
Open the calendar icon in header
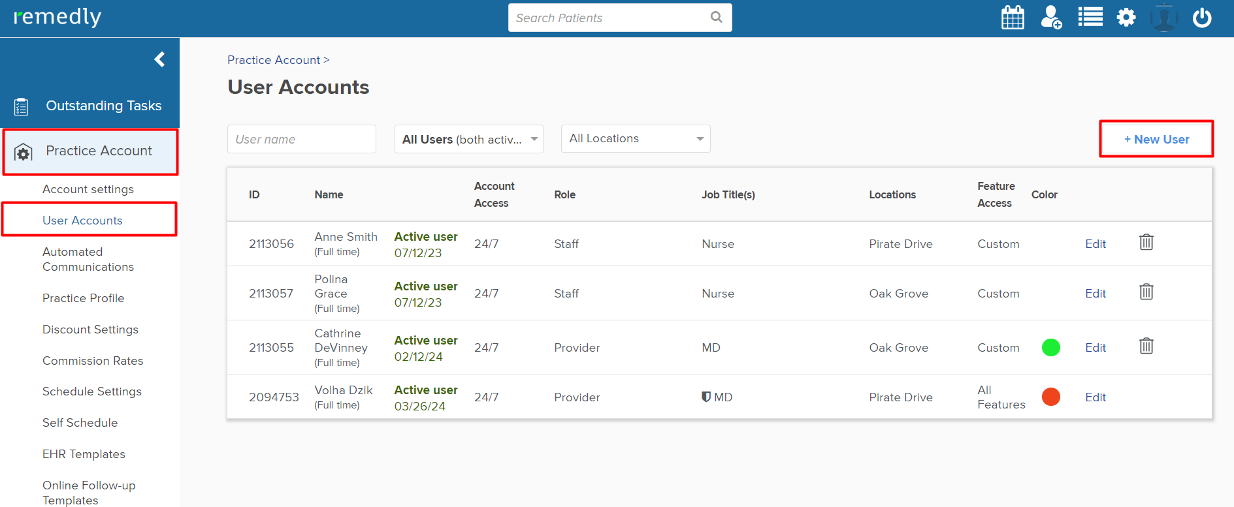tap(1013, 18)
